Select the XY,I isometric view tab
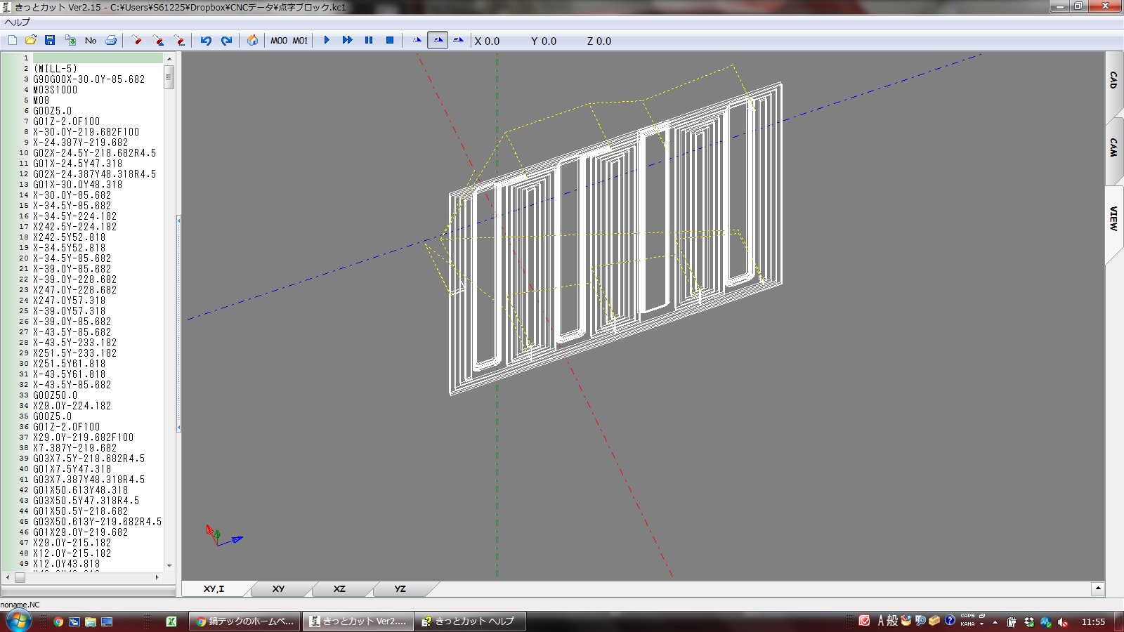Screen dimensions: 1124x632 [x=214, y=589]
